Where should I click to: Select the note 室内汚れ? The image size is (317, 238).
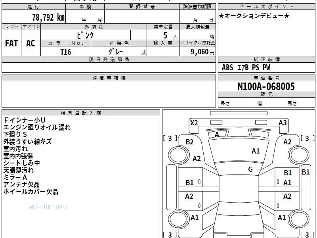point(15,149)
